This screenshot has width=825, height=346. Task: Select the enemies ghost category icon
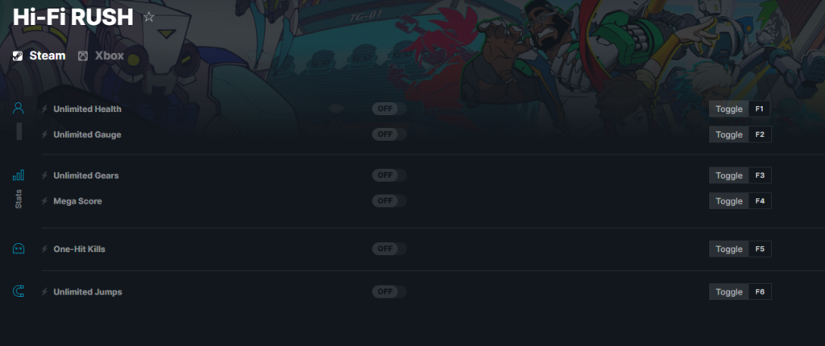click(19, 249)
